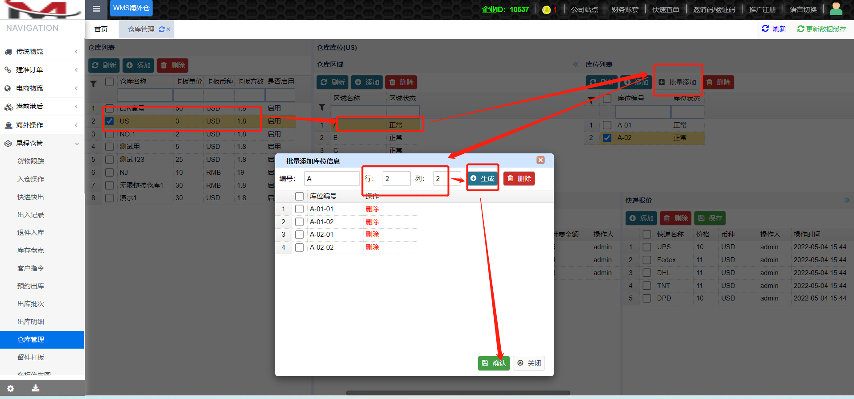The image size is (854, 399).
Task: Check the A-02-02 row checkbox
Action: pos(299,247)
